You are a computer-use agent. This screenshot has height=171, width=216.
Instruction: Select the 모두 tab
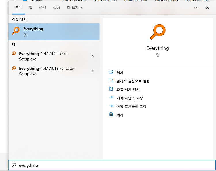tap(18, 7)
